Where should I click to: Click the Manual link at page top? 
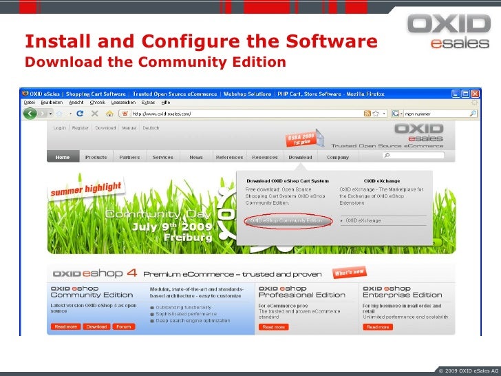coord(129,128)
